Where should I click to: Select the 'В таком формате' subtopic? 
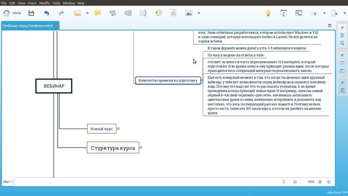click(x=257, y=48)
